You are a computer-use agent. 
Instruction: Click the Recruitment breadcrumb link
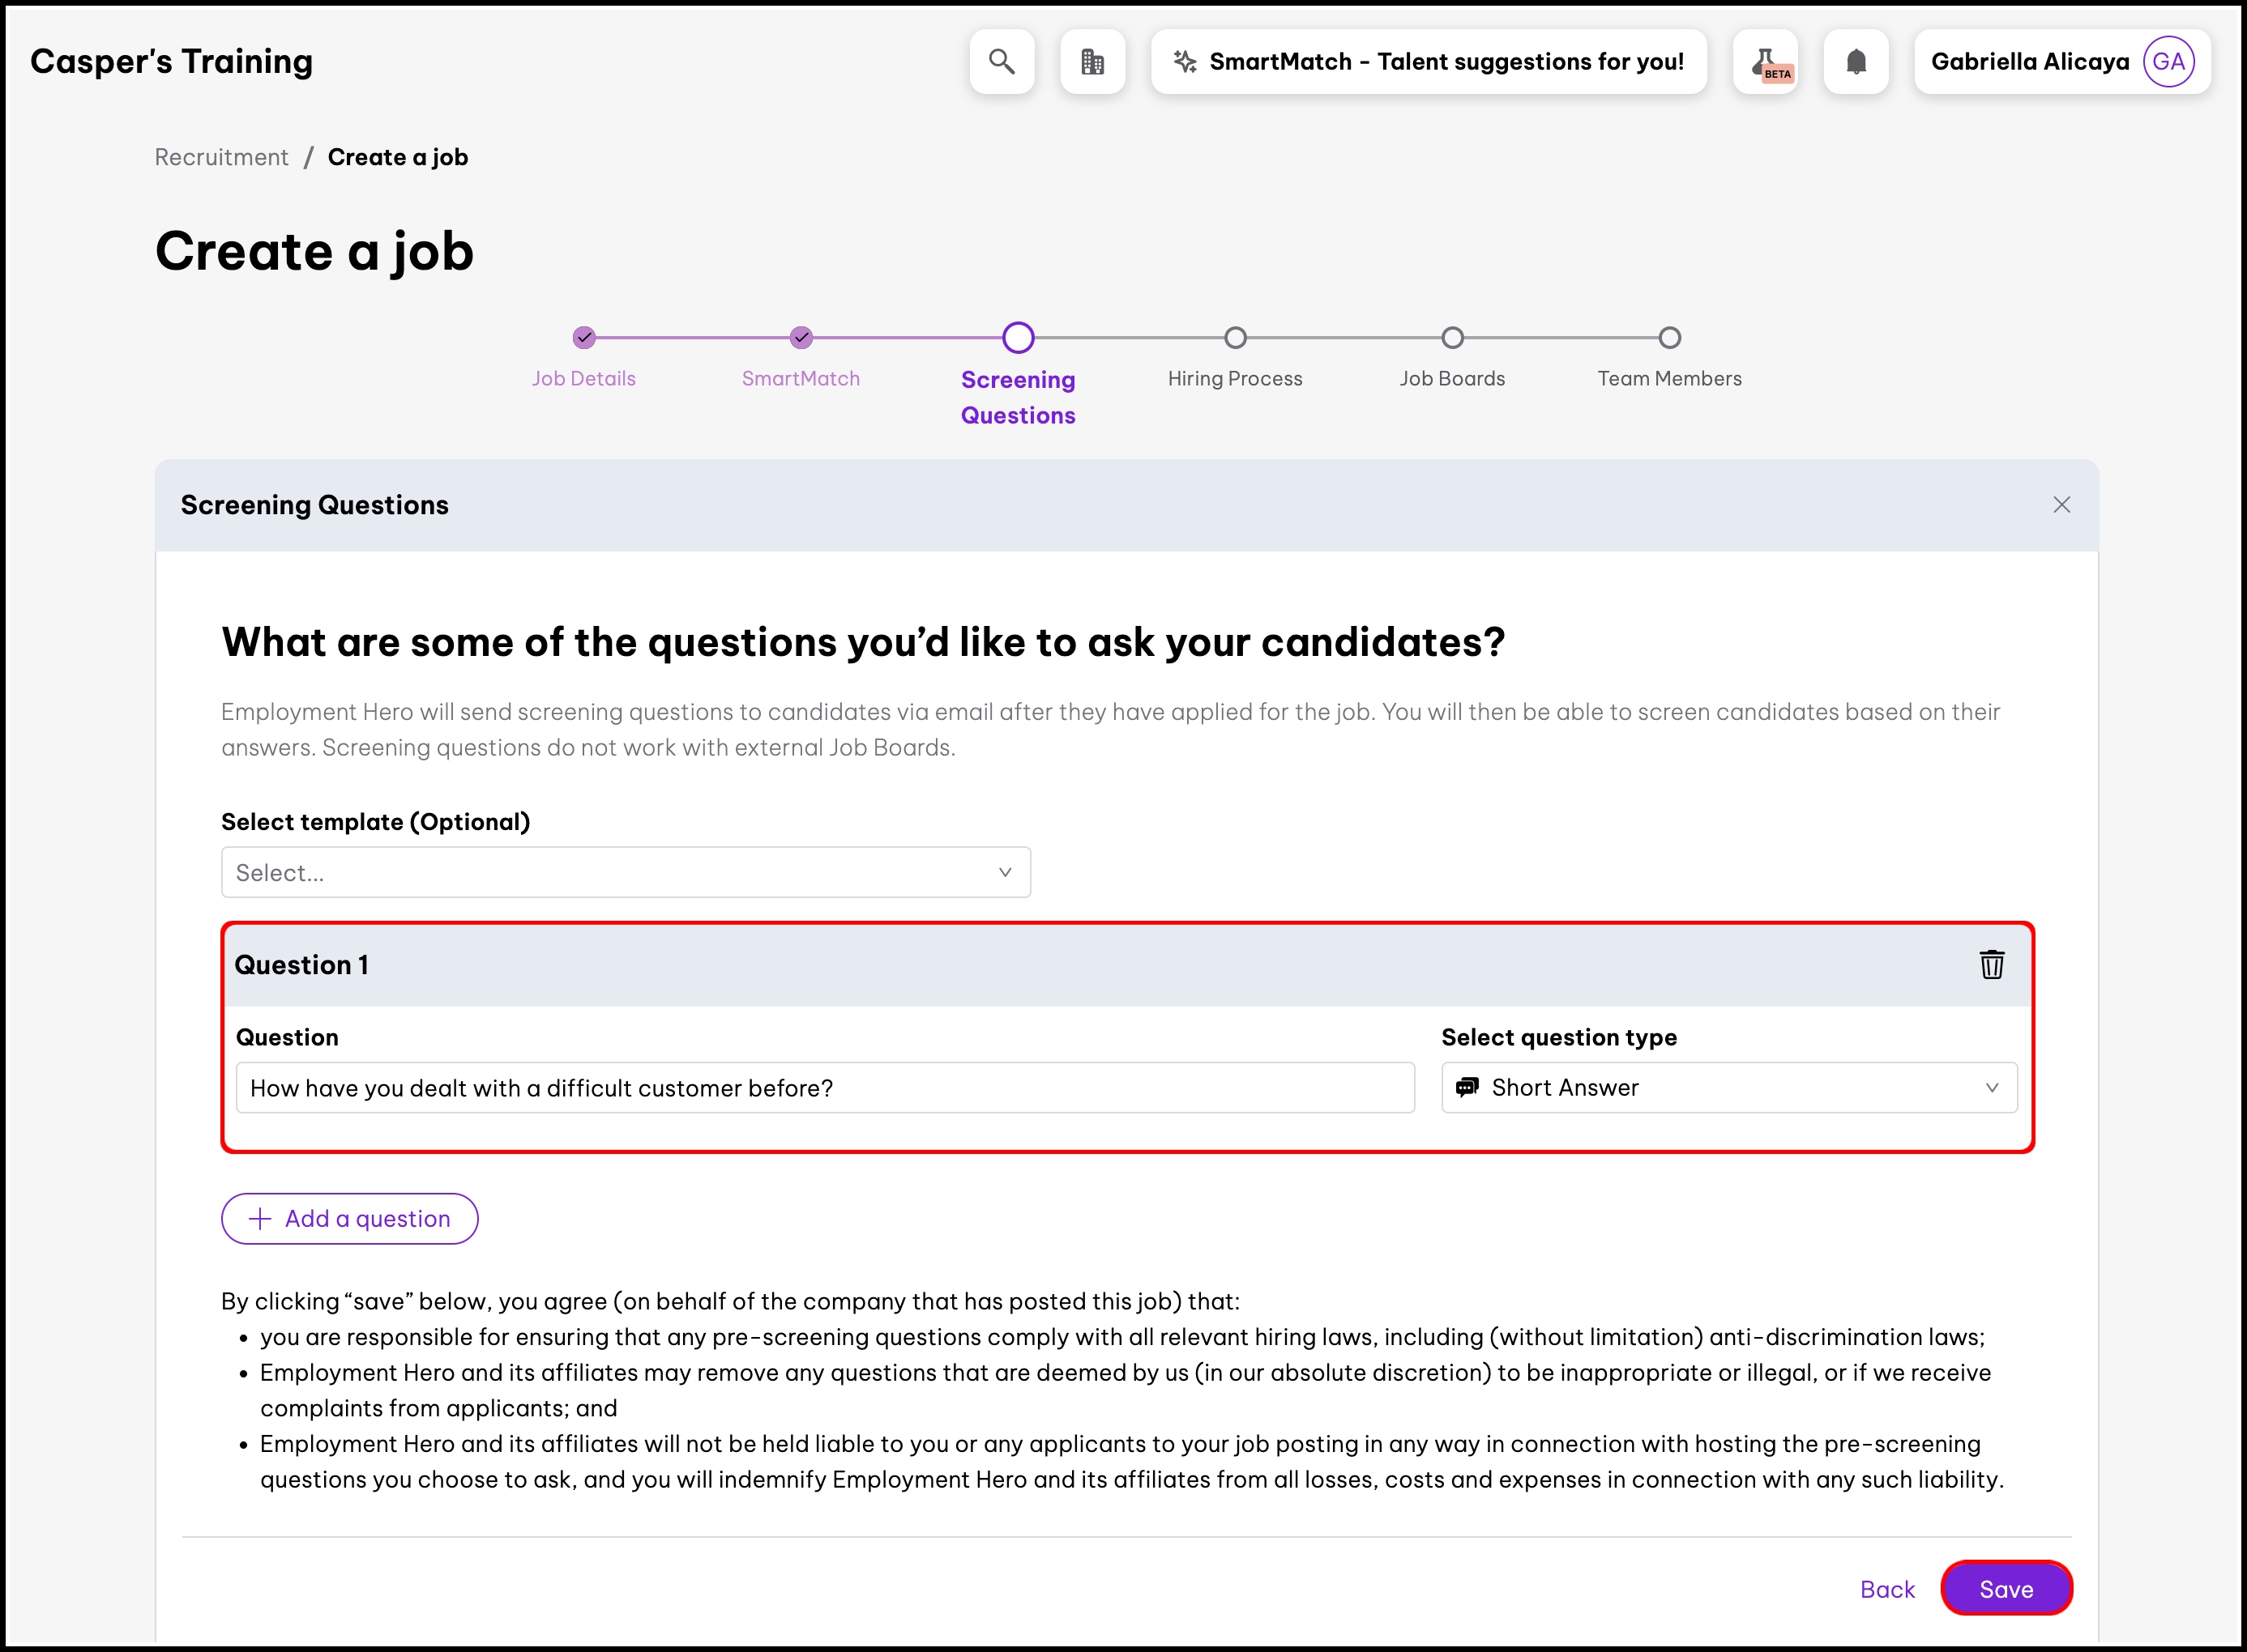tap(221, 157)
